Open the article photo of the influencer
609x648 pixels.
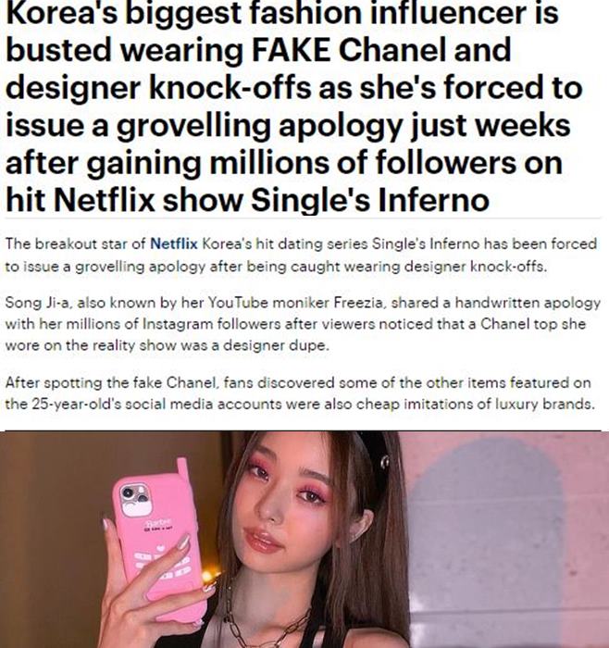tap(304, 540)
